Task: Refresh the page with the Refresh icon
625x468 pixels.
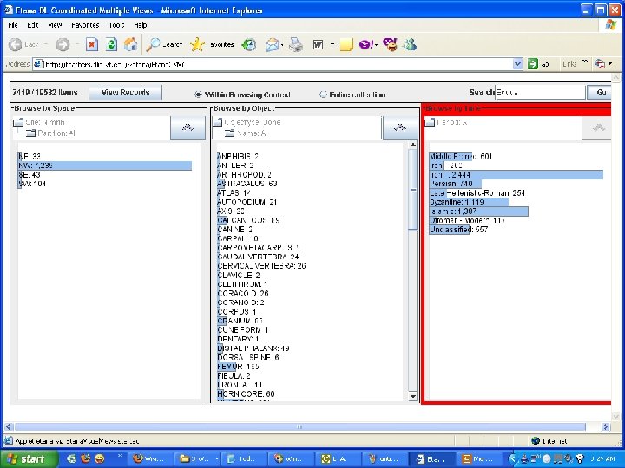Action: [x=111, y=44]
